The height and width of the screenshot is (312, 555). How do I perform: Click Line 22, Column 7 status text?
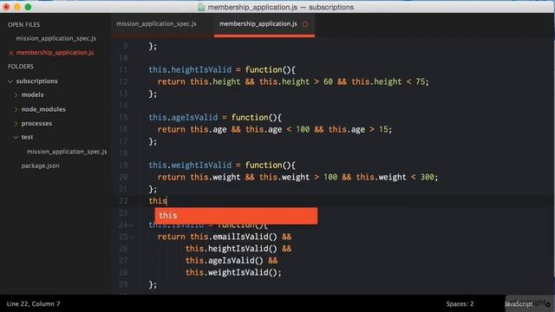(33, 304)
